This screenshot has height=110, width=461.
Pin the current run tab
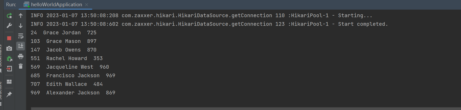[9, 94]
